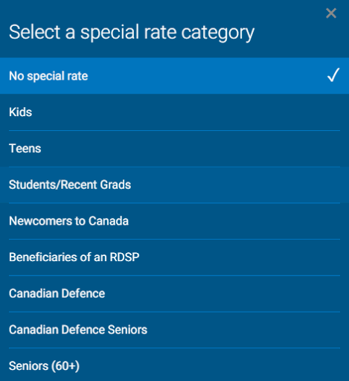Choose the Kids rate category

[174, 112]
